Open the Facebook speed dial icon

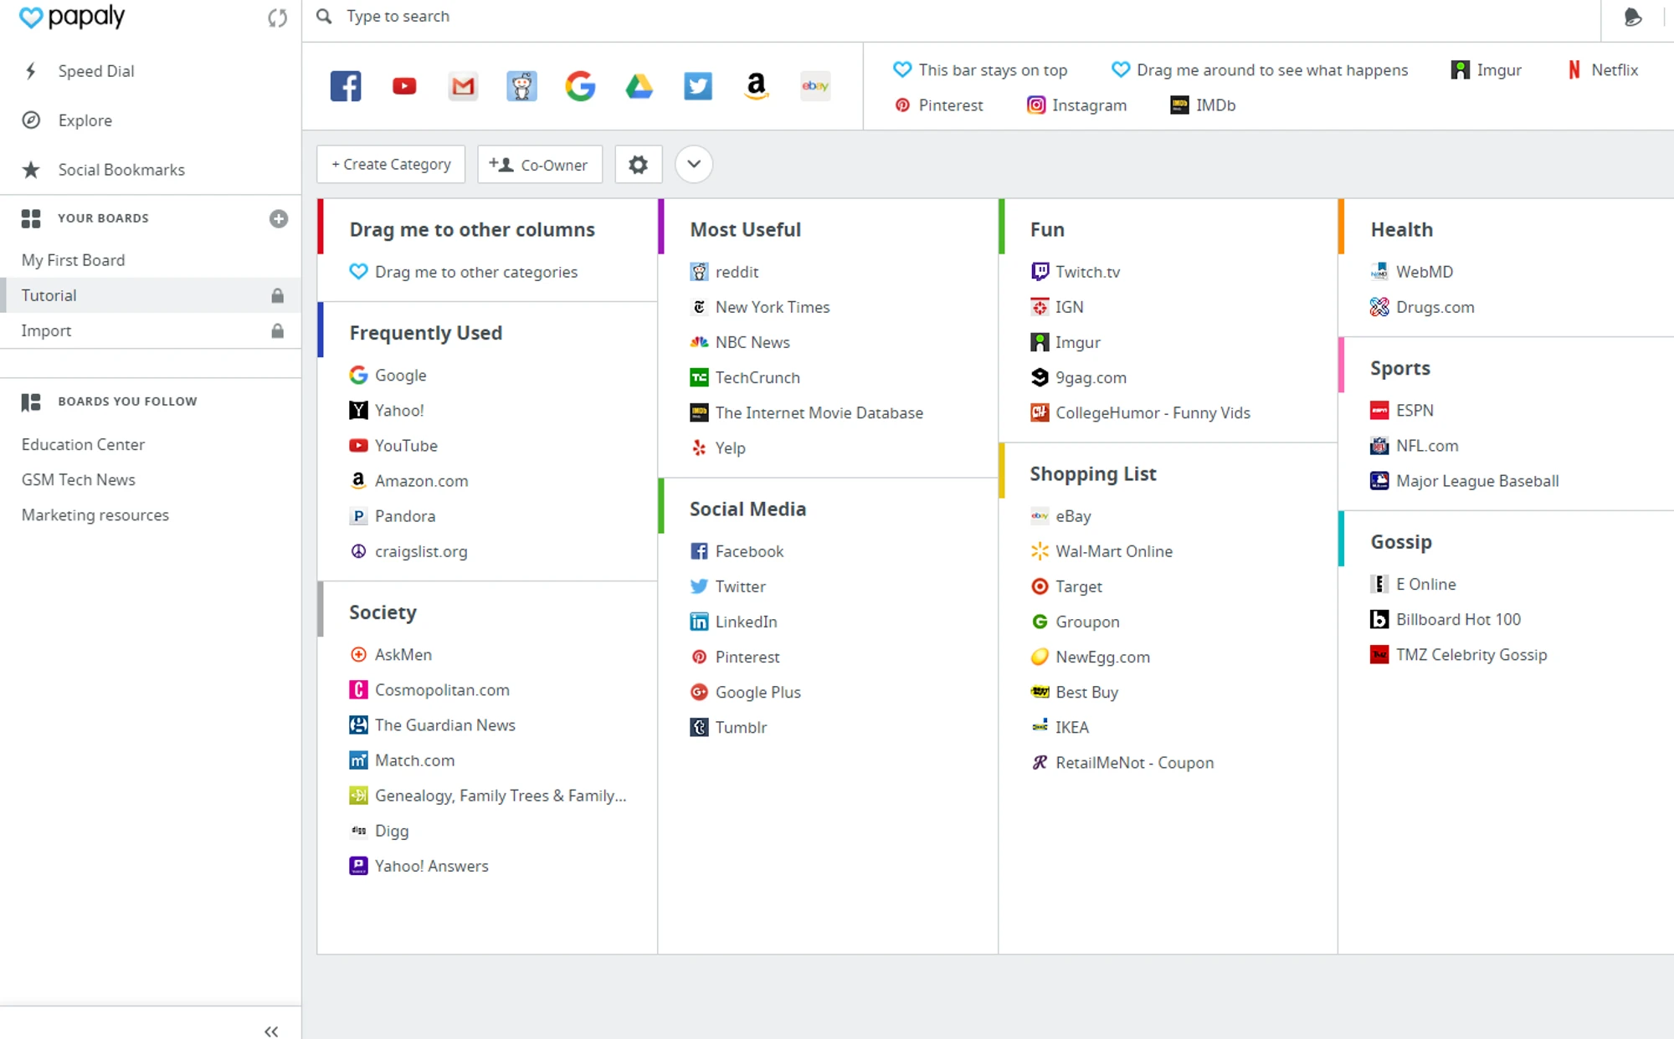click(x=346, y=86)
